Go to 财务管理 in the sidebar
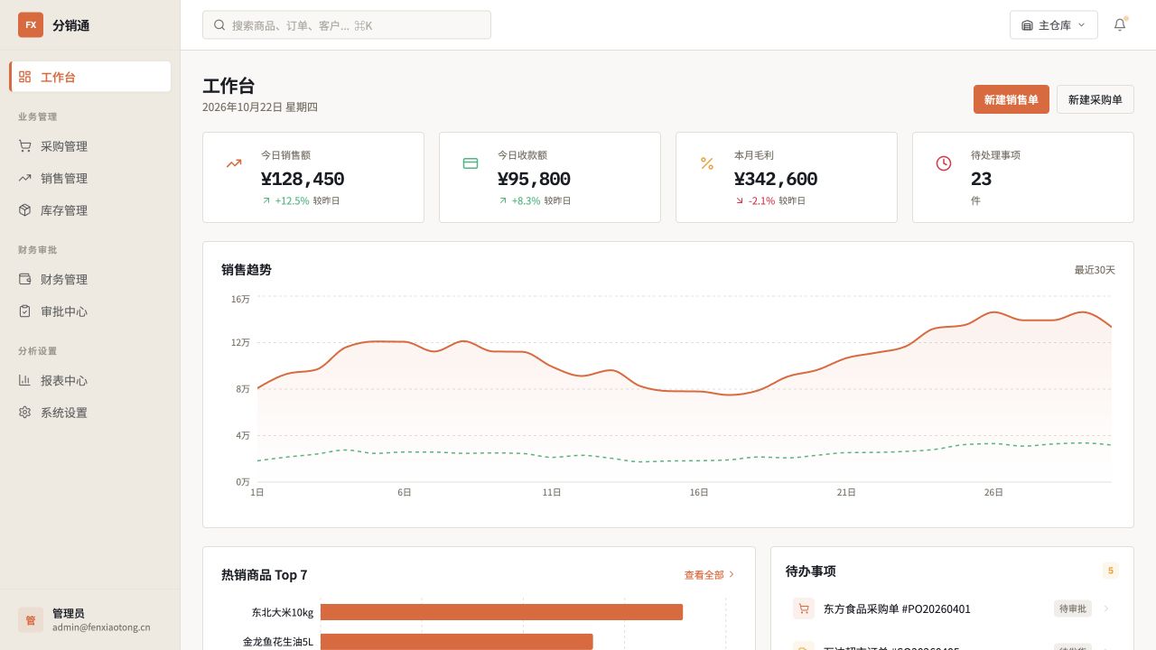 [x=90, y=279]
